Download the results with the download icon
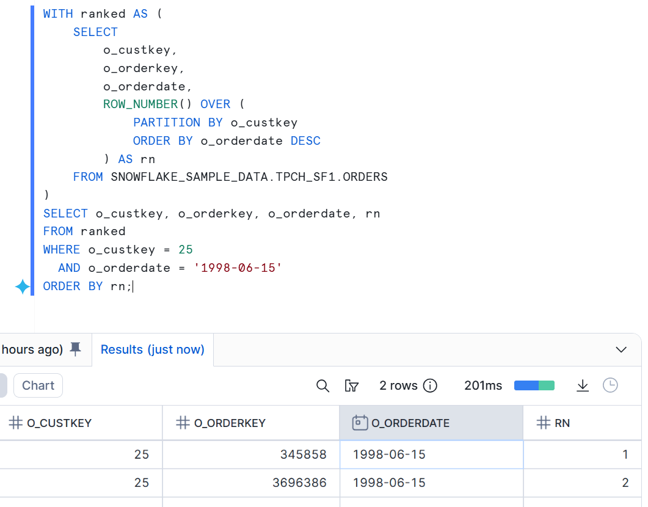Screen dimensions: 648x507 pyautogui.click(x=583, y=385)
